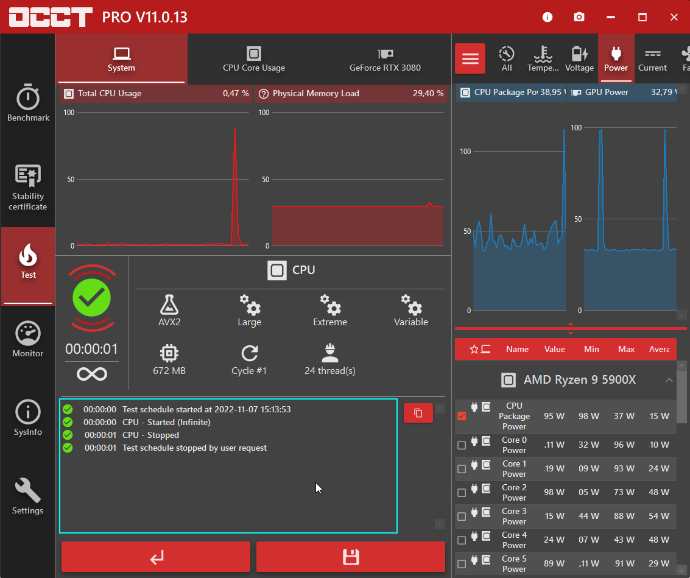Check the Core 0 Power checkbox

coord(462,445)
